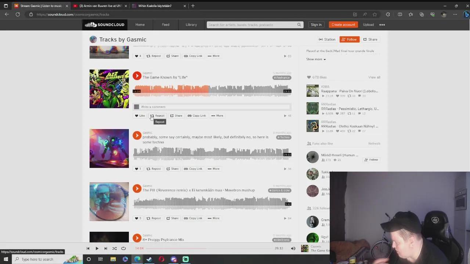Image resolution: width=470 pixels, height=264 pixels.
Task: Toggle shuffle in the bottom player bar
Action: [x=115, y=248]
